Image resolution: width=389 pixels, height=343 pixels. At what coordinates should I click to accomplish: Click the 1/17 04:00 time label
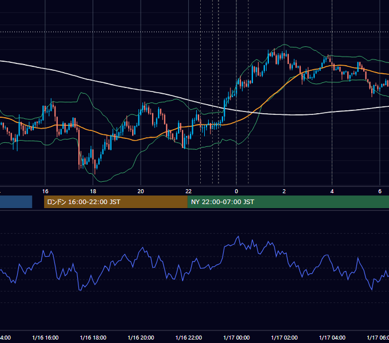(332, 337)
